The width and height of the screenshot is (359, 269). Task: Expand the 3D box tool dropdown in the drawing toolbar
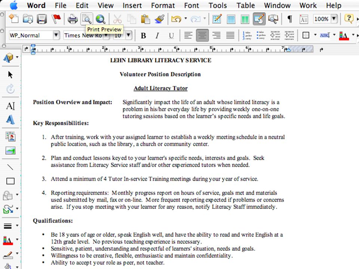17,57
